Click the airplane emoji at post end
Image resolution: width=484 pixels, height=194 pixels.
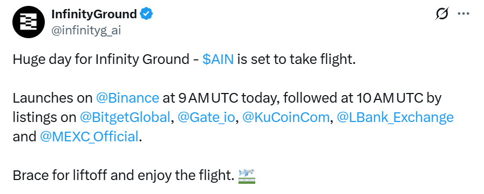tap(247, 176)
